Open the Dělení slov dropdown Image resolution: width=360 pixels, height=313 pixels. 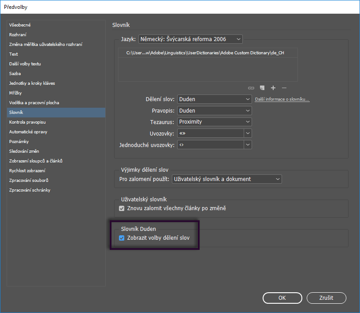click(215, 99)
